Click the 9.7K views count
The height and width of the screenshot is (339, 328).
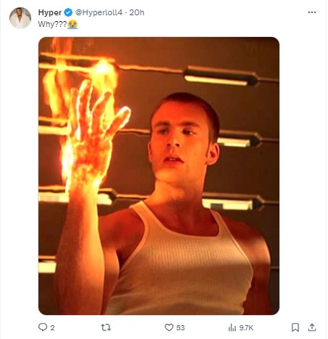tap(246, 328)
